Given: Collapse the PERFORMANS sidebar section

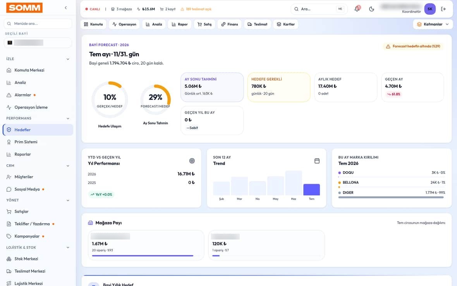Looking at the screenshot, I should [x=68, y=118].
